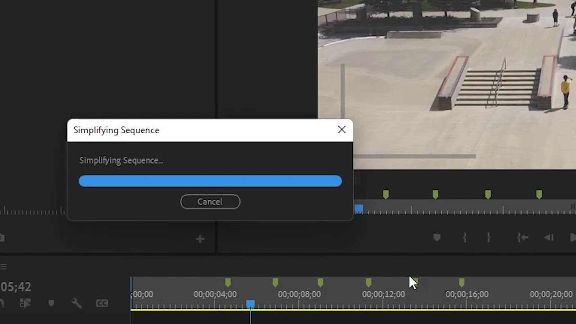Open the Source Monitor button editor plus
Image resolution: width=576 pixels, height=324 pixels.
point(200,239)
